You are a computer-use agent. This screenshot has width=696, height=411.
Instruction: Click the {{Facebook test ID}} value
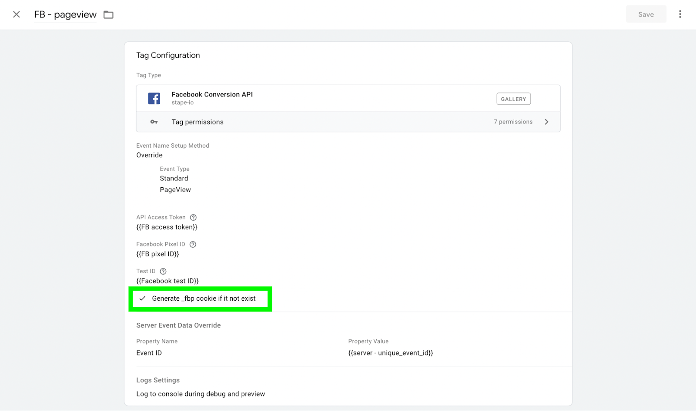[x=167, y=281]
